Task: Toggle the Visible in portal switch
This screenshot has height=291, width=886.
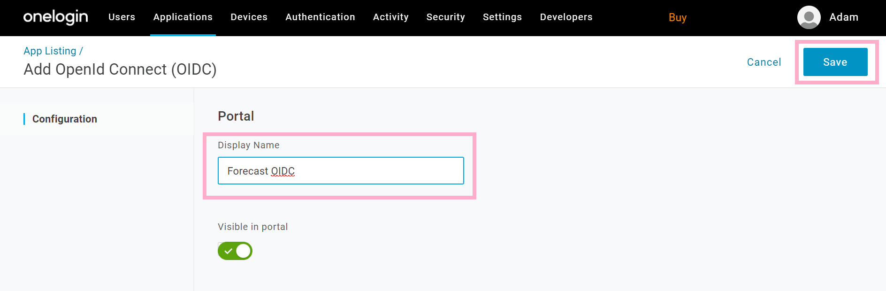Action: click(235, 251)
